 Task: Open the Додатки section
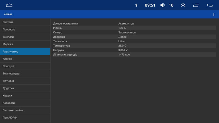pos(25,88)
